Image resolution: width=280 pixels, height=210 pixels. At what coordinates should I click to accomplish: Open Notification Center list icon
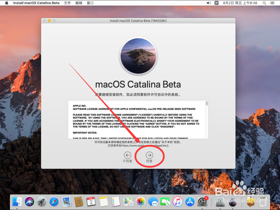tap(272, 3)
